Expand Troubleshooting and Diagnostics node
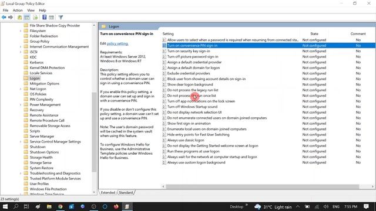Image resolution: width=376 pixels, height=211 pixels. [21, 173]
